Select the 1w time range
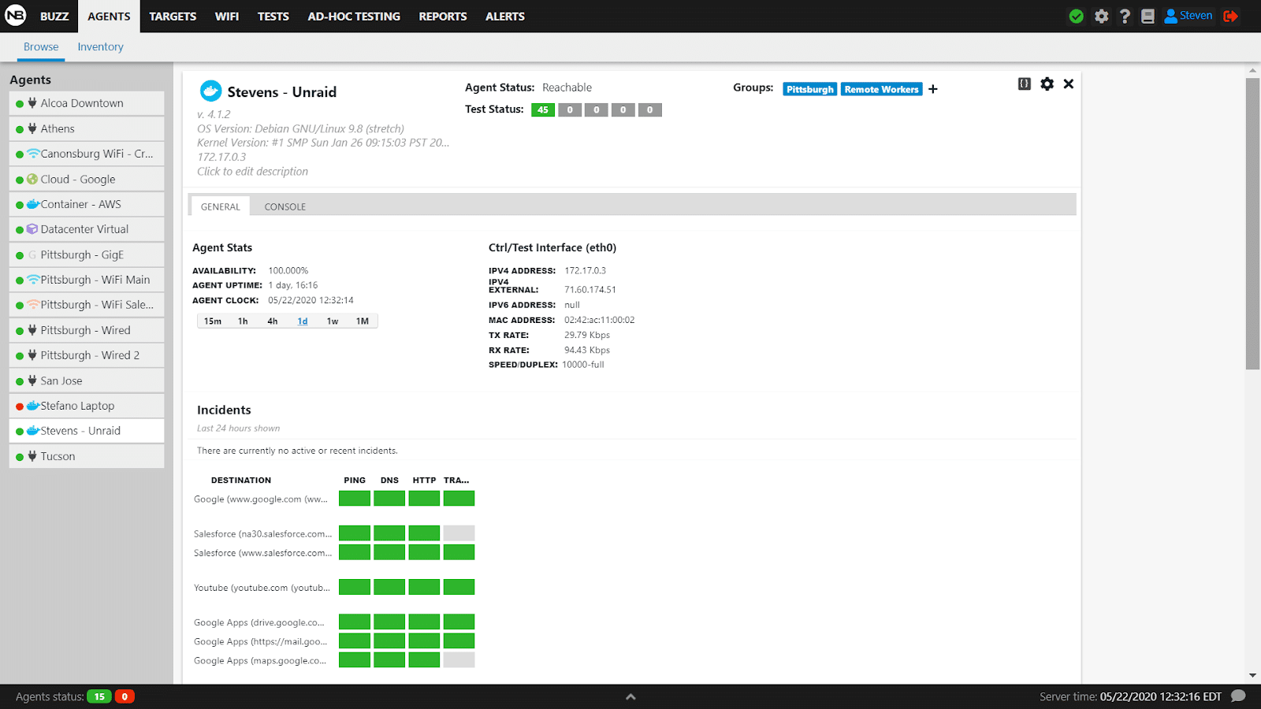Viewport: 1261px width, 709px height. pos(333,321)
